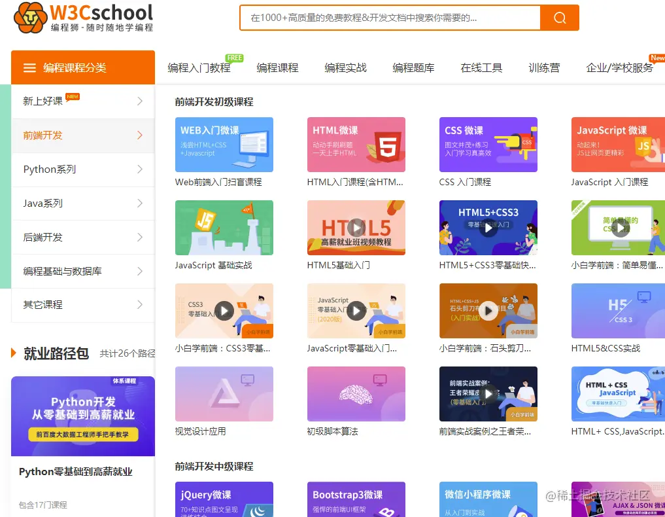The height and width of the screenshot is (517, 665).
Task: Select the Python系列 sidebar label
Action: (x=50, y=169)
